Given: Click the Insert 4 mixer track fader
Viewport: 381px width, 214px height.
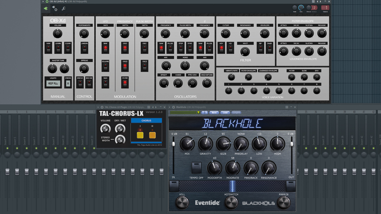Looking at the screenshot, I should point(7,172).
